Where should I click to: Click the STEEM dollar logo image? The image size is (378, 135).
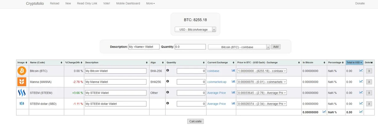(22, 104)
